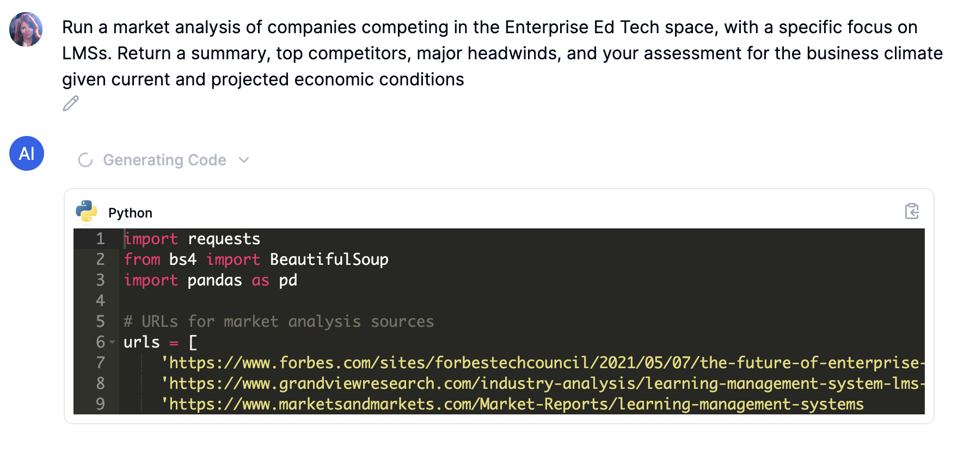Click line number 4 in the gutter
Image resolution: width=970 pixels, height=453 pixels.
100,301
